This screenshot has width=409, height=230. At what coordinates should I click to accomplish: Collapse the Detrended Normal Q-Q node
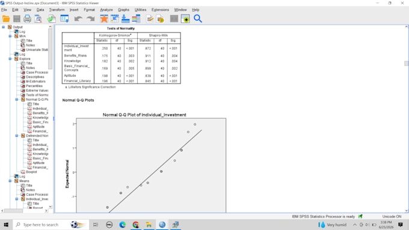17,136
